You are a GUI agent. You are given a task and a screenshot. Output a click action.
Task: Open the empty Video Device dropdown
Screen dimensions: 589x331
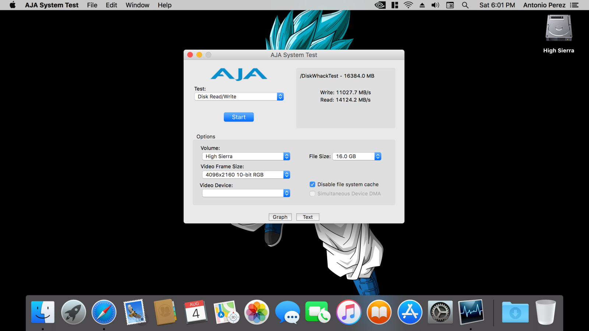(x=246, y=193)
